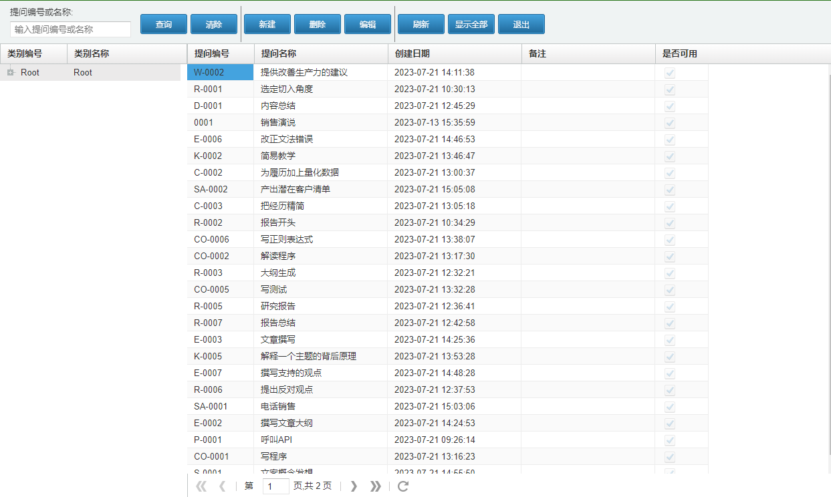Toggle availability checkbox for K-0002 row
831x497 pixels.
[670, 156]
